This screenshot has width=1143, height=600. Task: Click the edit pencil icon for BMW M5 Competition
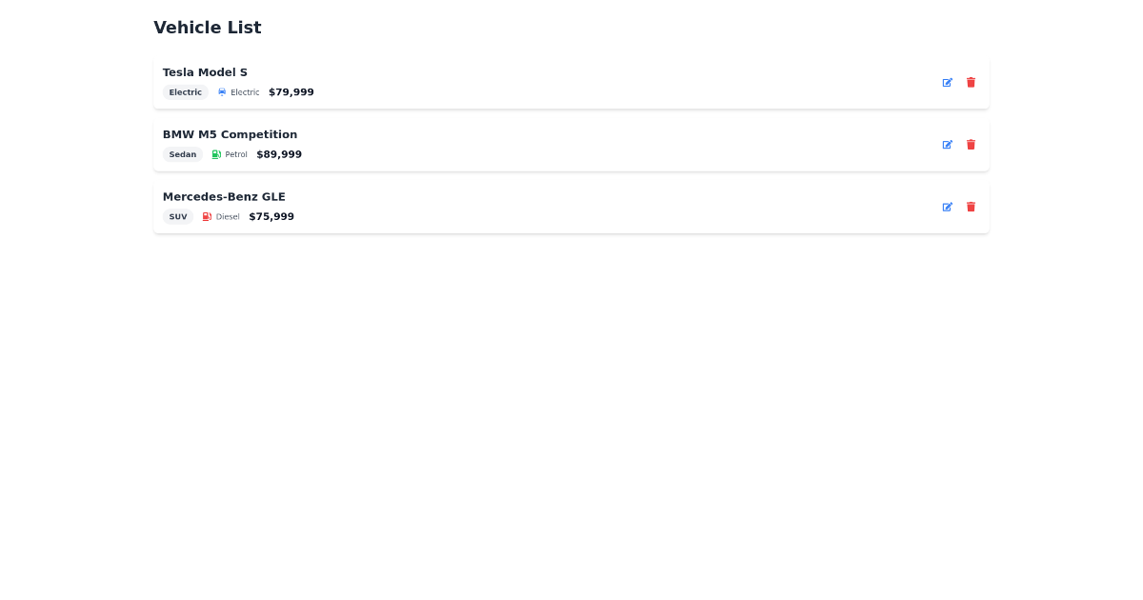[x=947, y=144]
